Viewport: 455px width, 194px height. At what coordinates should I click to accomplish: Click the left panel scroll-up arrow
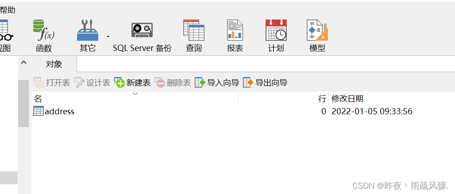pyautogui.click(x=24, y=62)
